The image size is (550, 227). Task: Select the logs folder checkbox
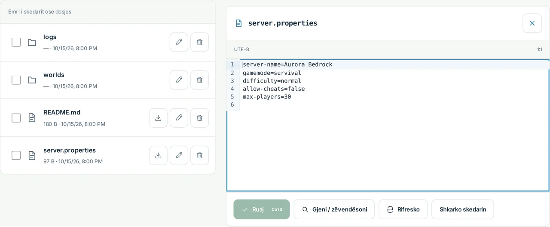pos(16,42)
